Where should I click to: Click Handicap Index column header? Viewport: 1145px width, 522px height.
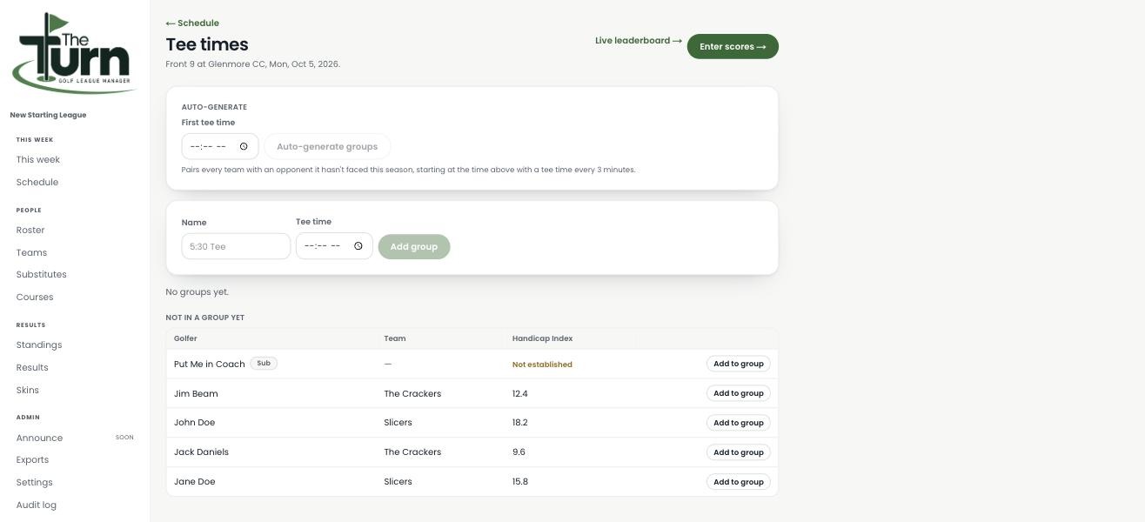(x=542, y=338)
